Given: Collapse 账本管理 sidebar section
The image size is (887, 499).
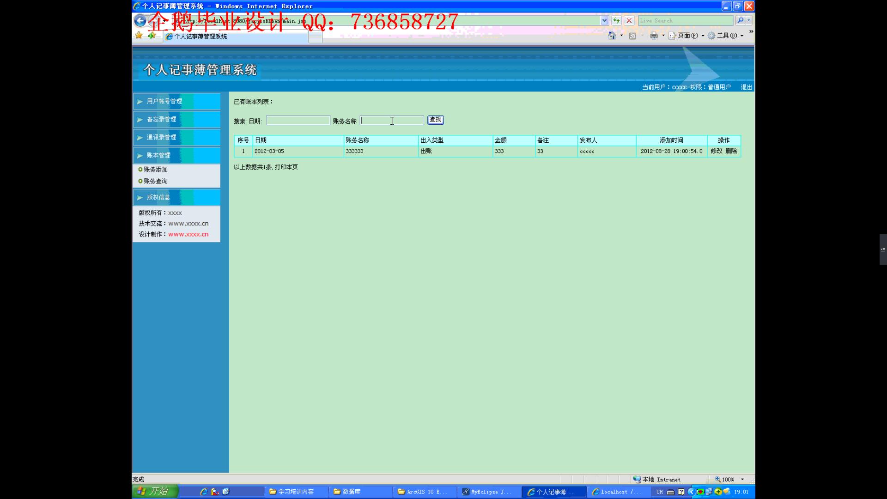Looking at the screenshot, I should [x=176, y=155].
